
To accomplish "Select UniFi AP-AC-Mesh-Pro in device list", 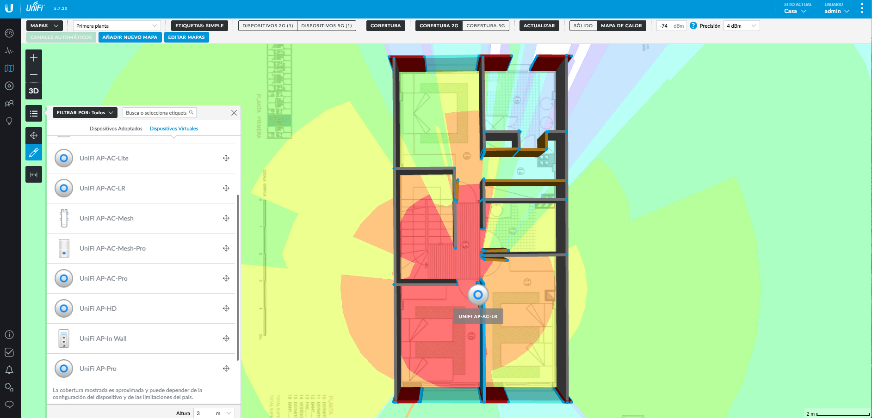I will point(141,248).
